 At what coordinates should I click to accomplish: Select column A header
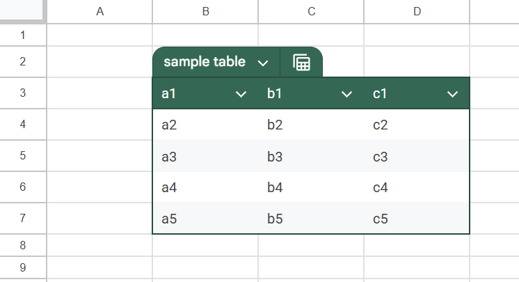(99, 11)
